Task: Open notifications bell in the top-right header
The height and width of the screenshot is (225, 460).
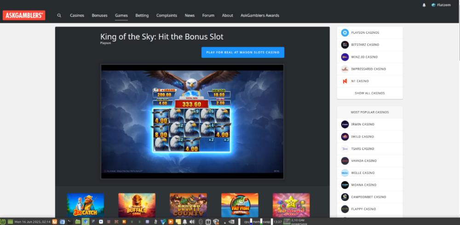Action: click(424, 5)
